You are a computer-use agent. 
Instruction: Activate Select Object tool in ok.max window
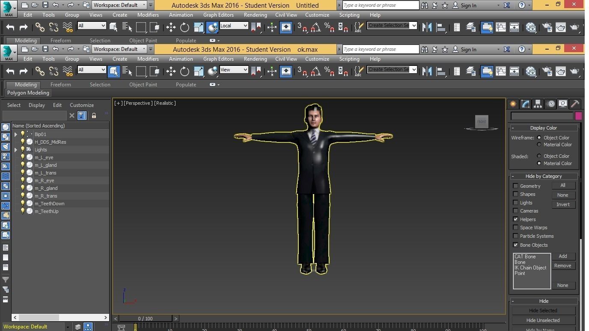tap(113, 71)
